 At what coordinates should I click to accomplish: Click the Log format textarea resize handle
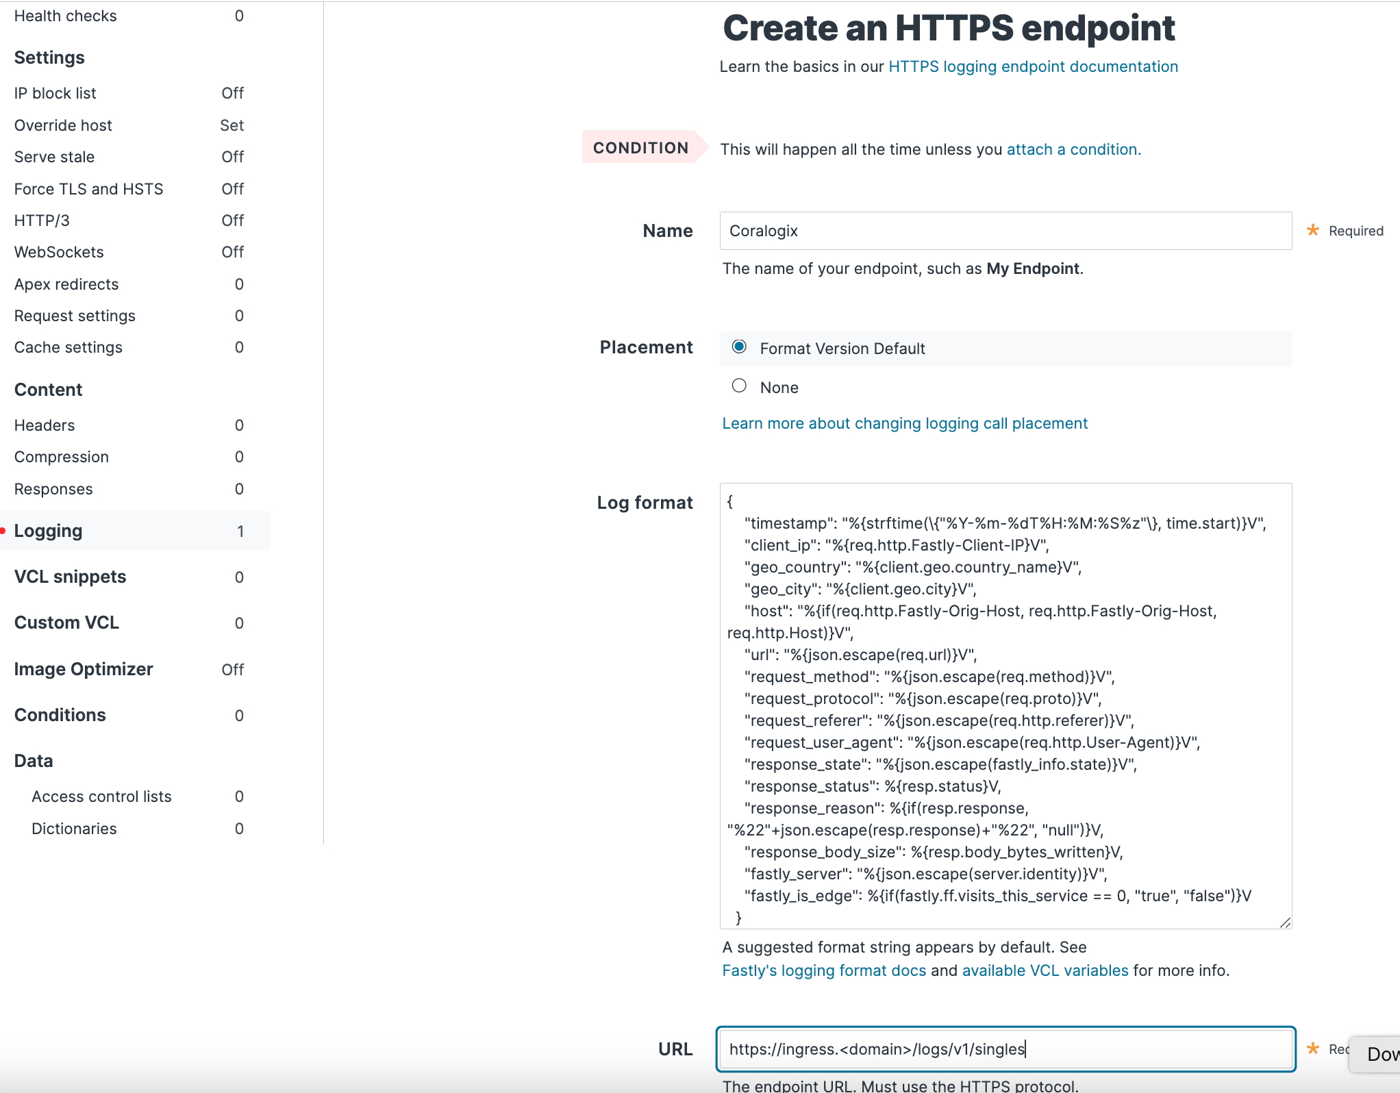[1285, 922]
